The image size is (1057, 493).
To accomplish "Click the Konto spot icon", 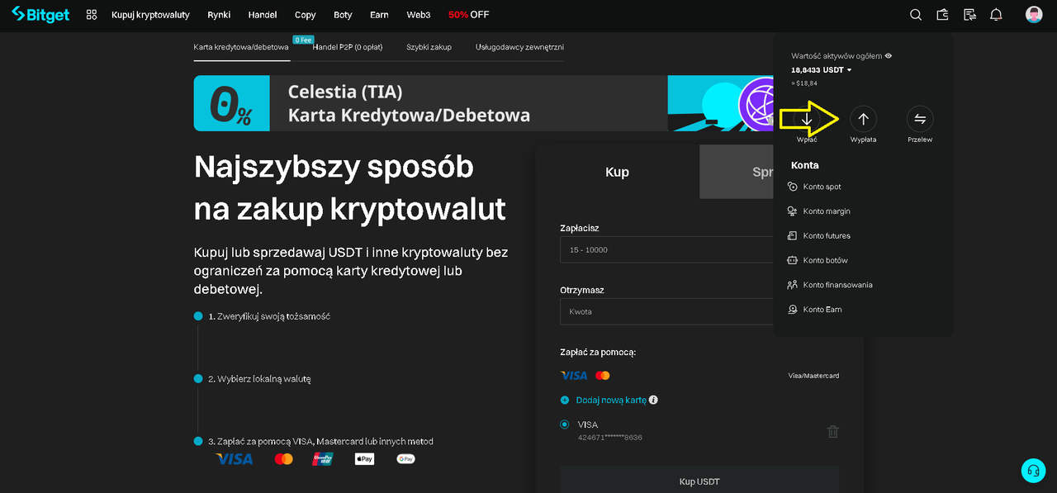I will [793, 187].
